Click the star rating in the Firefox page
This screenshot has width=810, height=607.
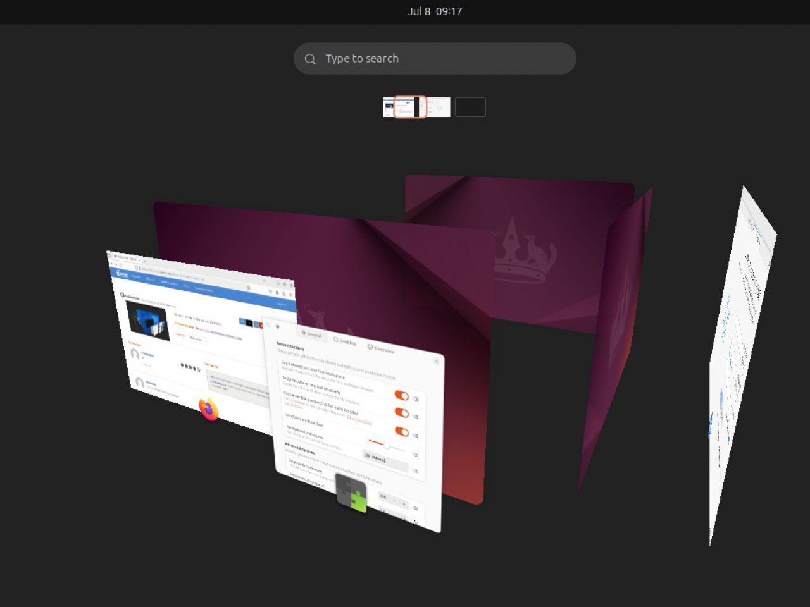click(x=190, y=367)
